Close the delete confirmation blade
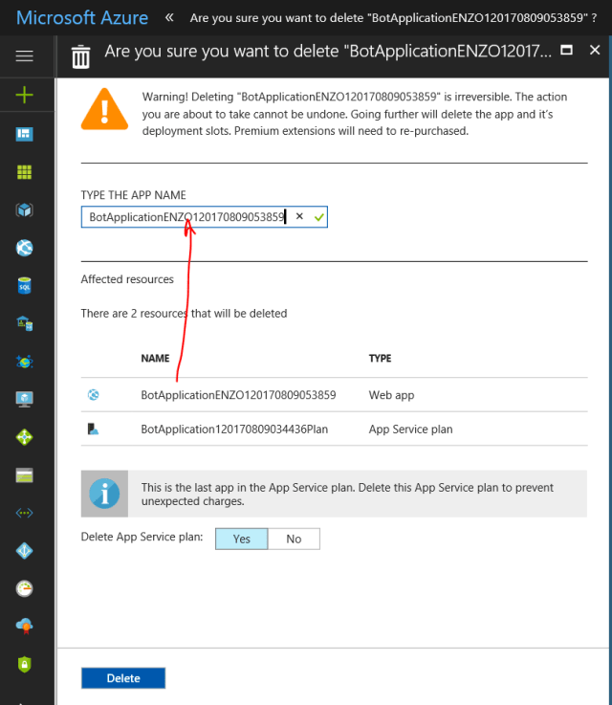 [x=595, y=50]
